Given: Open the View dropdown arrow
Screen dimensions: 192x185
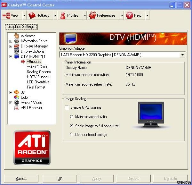Looking at the screenshot, I should pyautogui.click(x=25, y=15).
